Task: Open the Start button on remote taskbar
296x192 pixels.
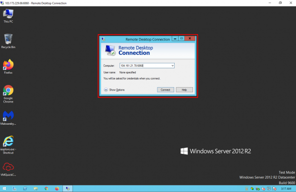Action: coord(4,189)
